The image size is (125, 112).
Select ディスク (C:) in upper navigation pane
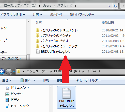10,58
